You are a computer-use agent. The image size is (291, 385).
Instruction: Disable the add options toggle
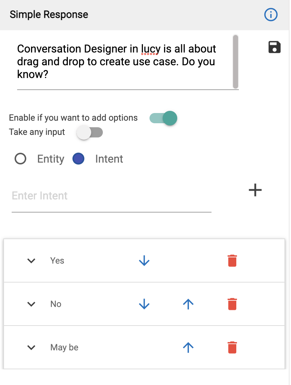(x=164, y=118)
